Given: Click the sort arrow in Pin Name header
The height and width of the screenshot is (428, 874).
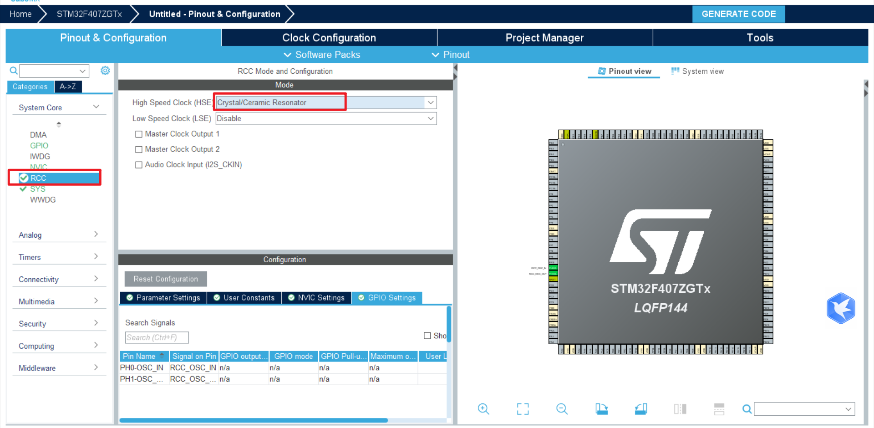Looking at the screenshot, I should 162,356.
